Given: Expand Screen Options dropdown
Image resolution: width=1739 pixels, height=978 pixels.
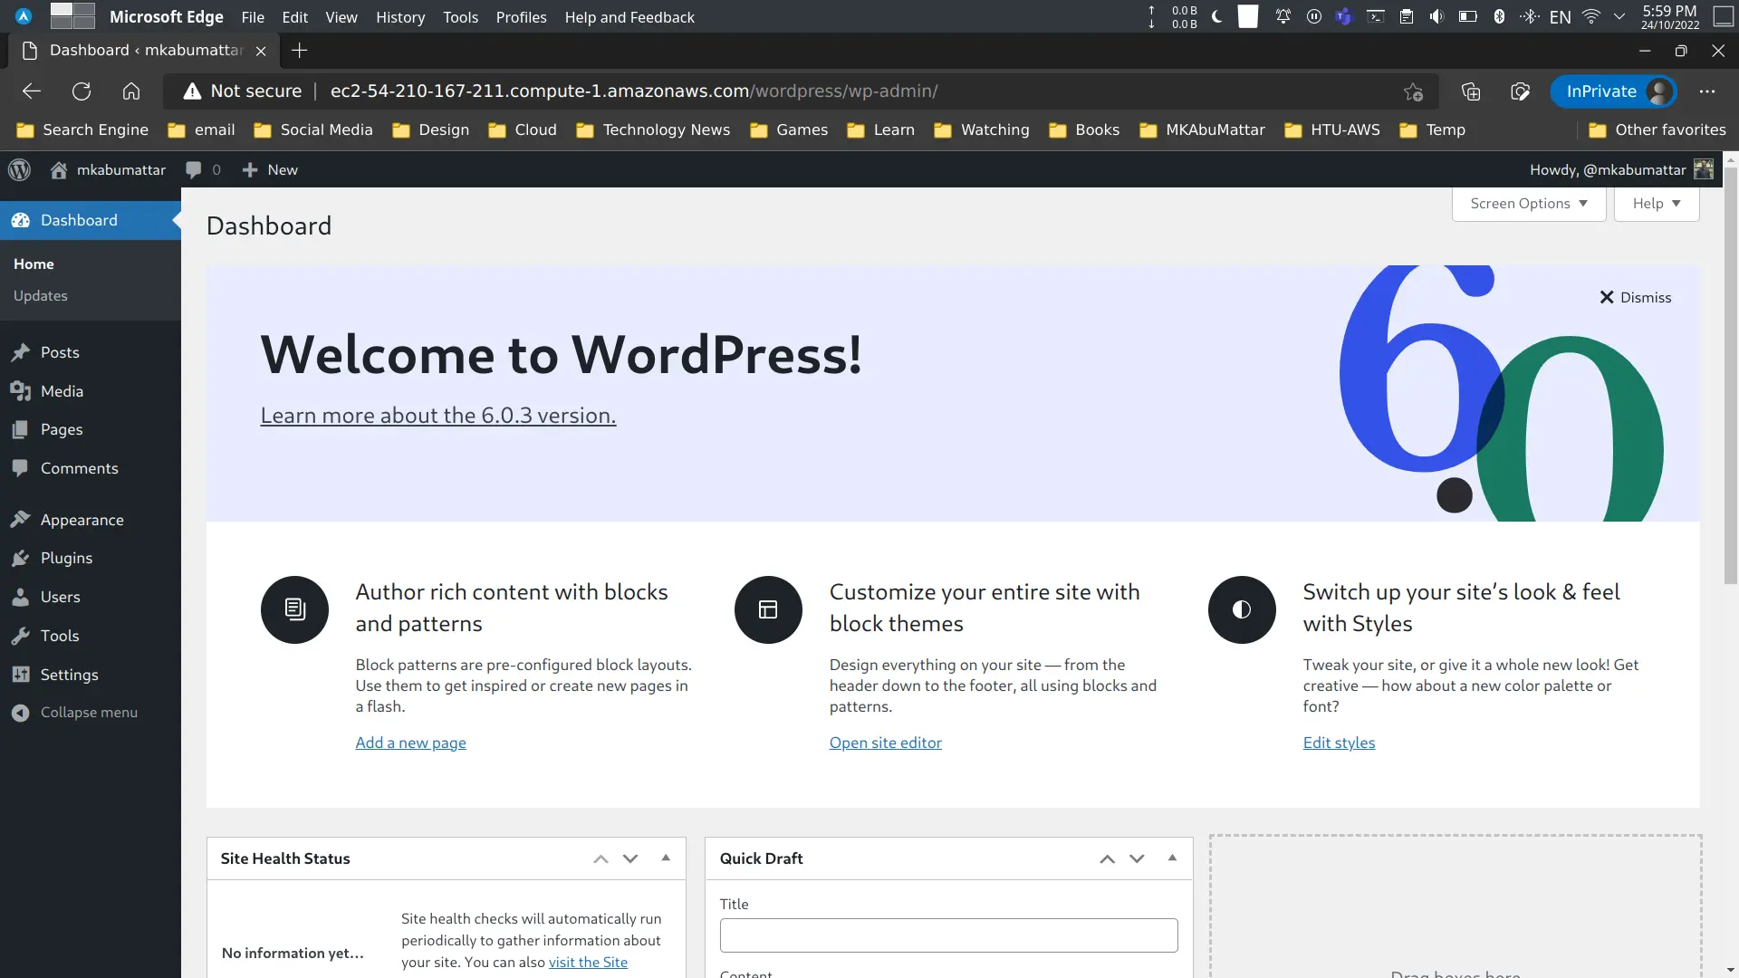Looking at the screenshot, I should pyautogui.click(x=1529, y=203).
